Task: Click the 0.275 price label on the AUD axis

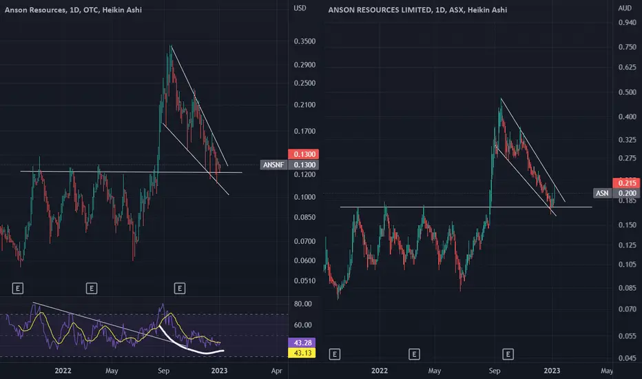Action: pos(628,158)
